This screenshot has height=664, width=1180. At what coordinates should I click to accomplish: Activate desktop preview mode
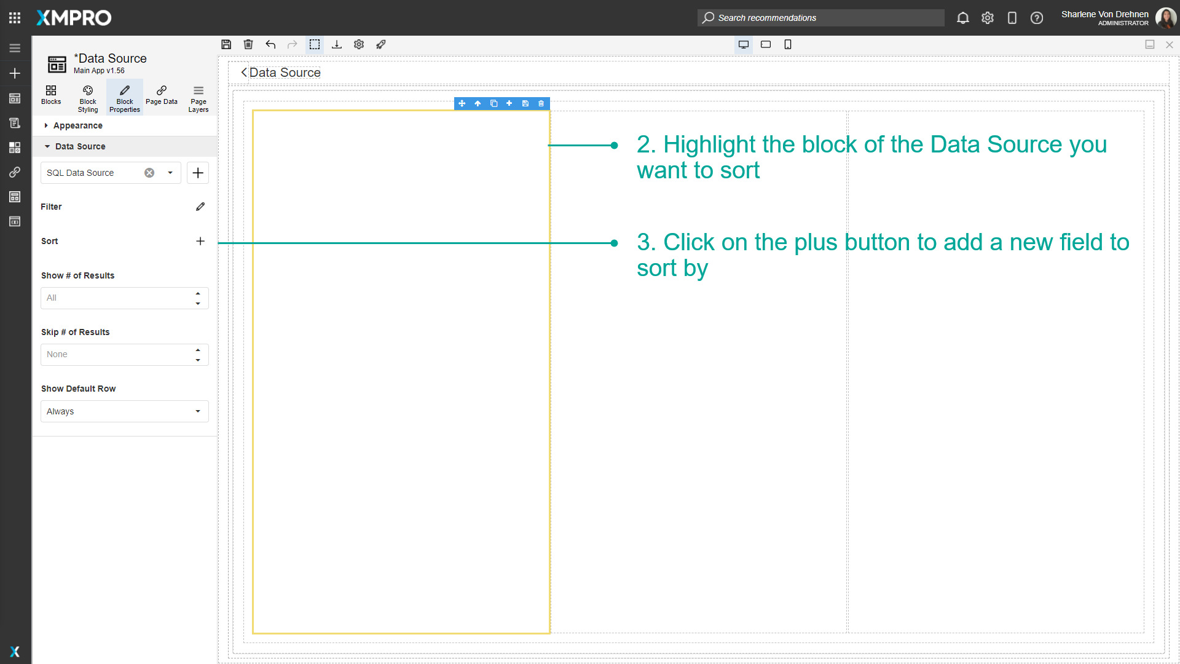744,44
